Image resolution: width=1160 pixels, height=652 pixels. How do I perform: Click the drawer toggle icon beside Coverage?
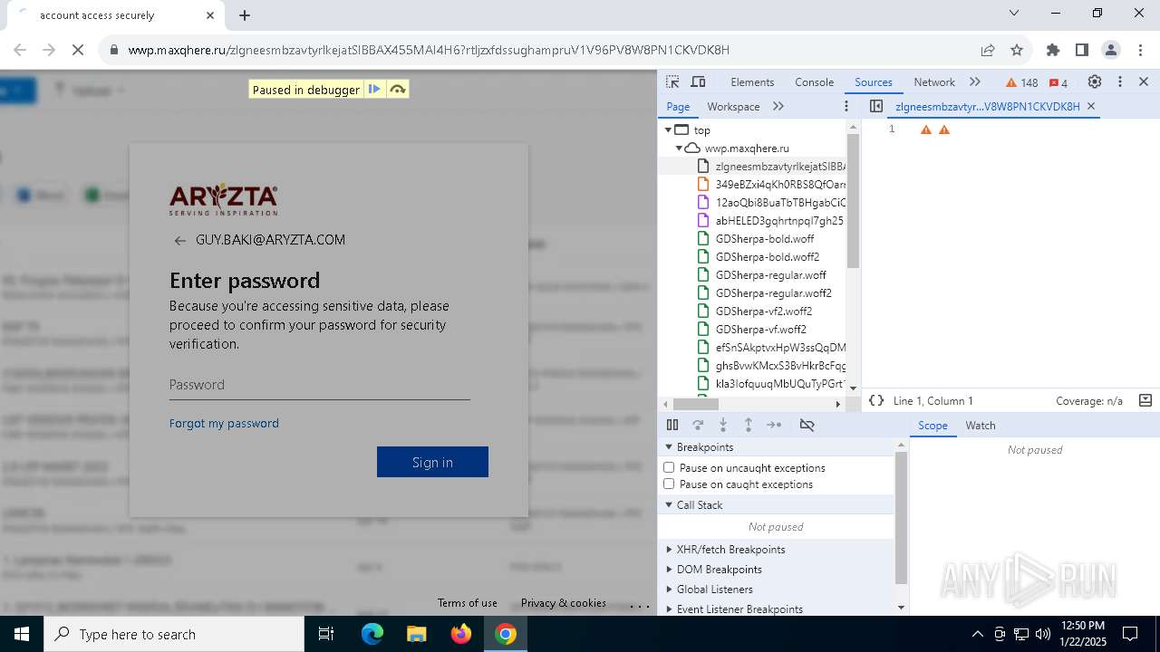pos(1145,400)
